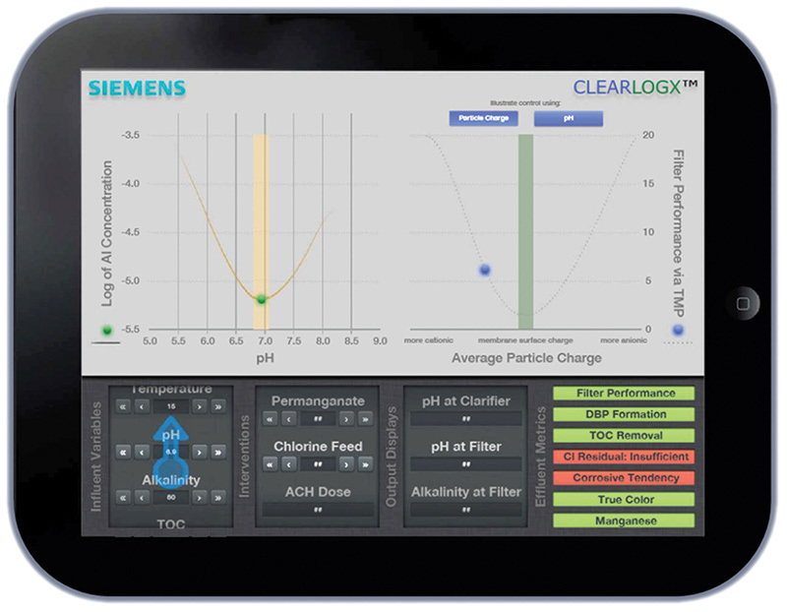This screenshot has height=612, width=787.
Task: Click the Chlorine Feed single-step decrease arrow
Action: click(290, 463)
